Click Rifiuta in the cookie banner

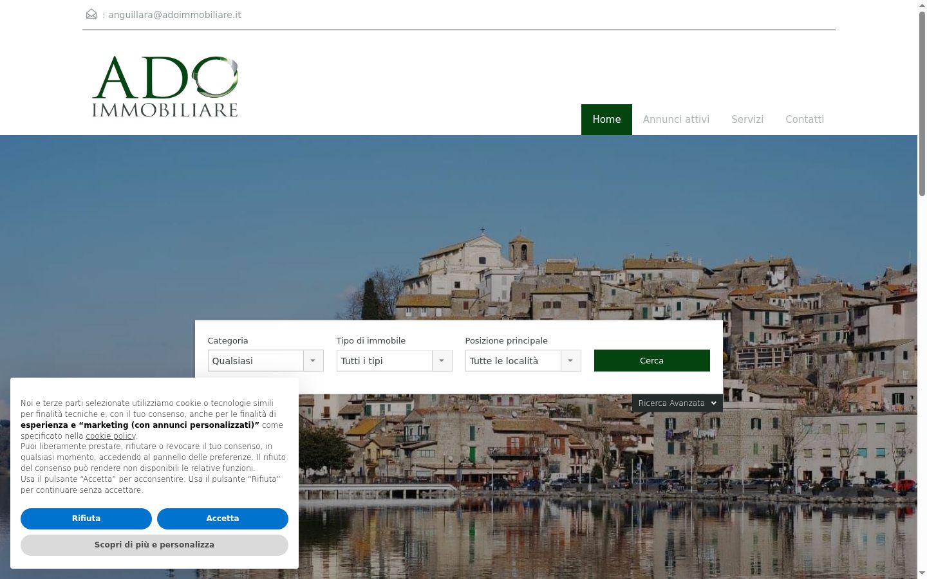[86, 519]
